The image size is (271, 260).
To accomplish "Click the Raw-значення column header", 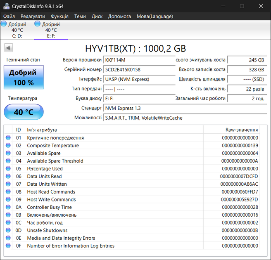I will pos(232,130).
